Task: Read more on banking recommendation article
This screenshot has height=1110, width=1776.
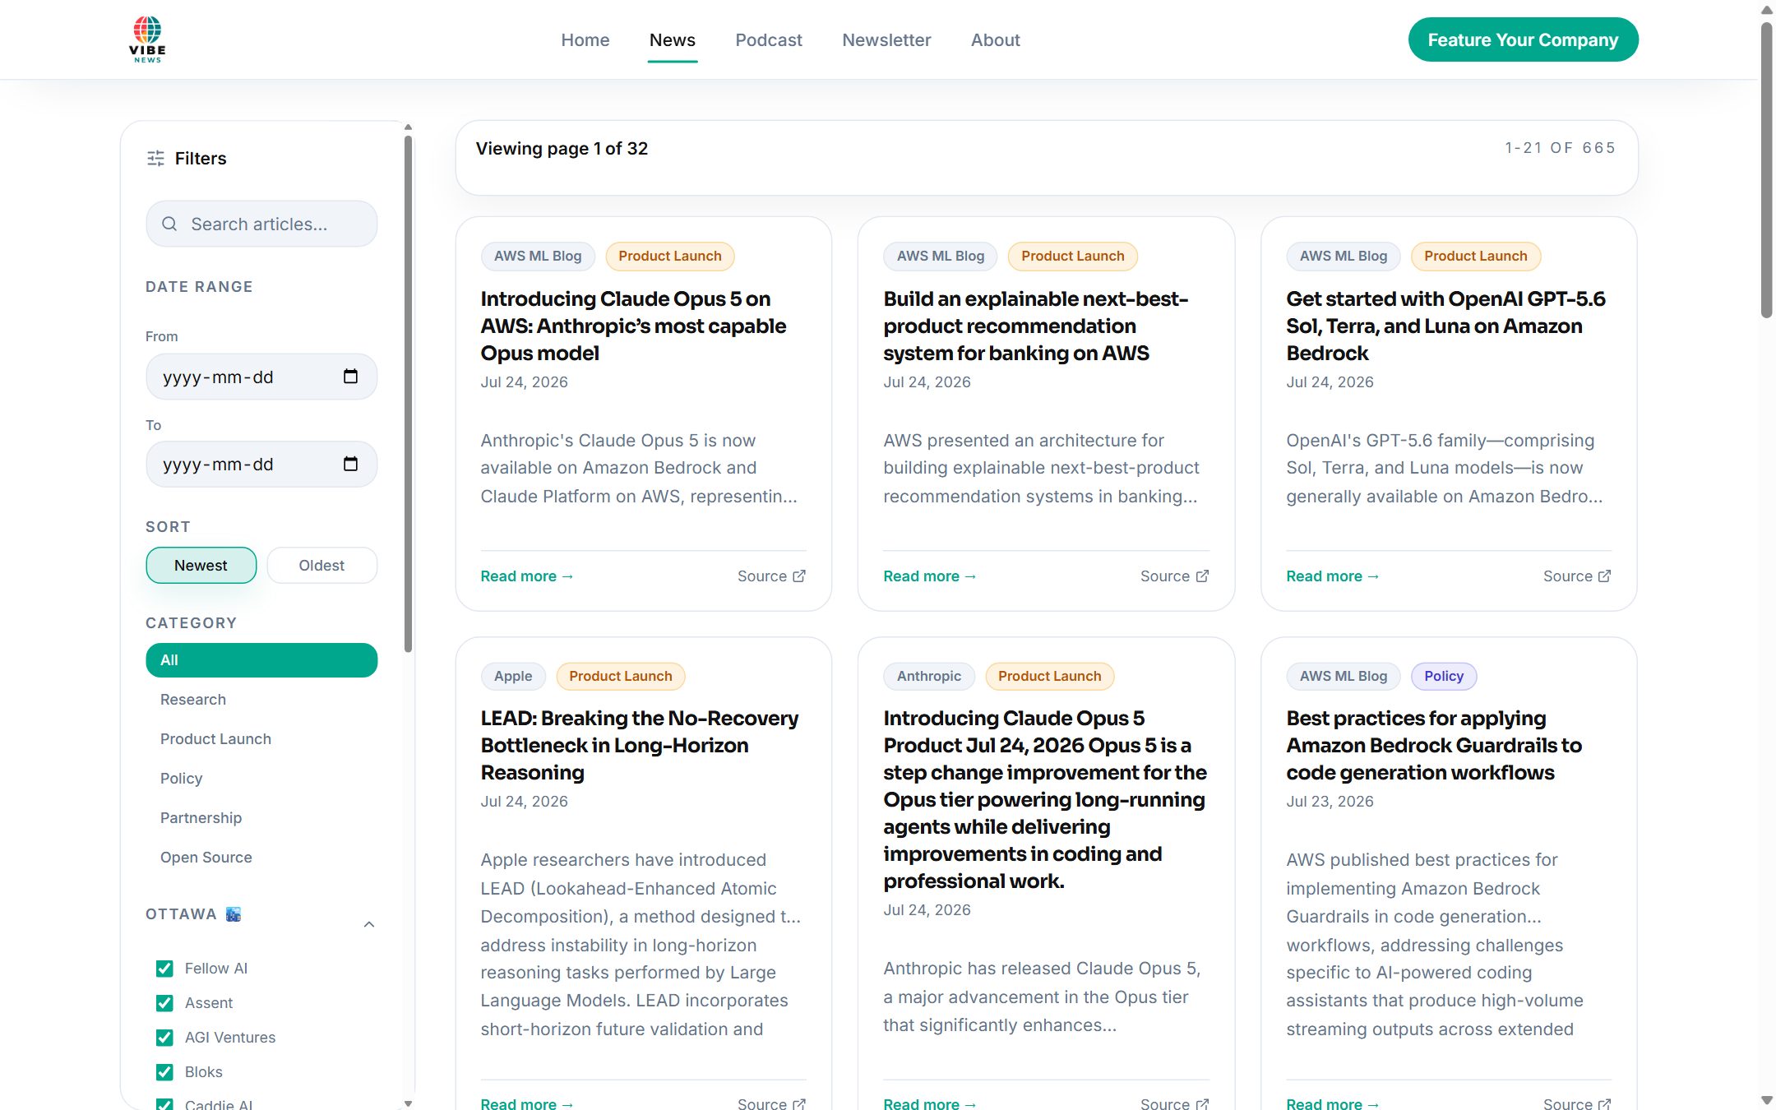Action: (x=930, y=576)
